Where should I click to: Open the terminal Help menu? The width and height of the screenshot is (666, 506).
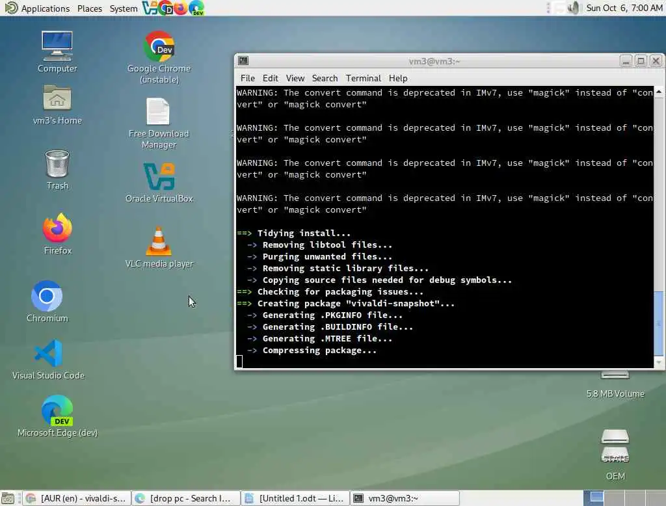point(398,78)
